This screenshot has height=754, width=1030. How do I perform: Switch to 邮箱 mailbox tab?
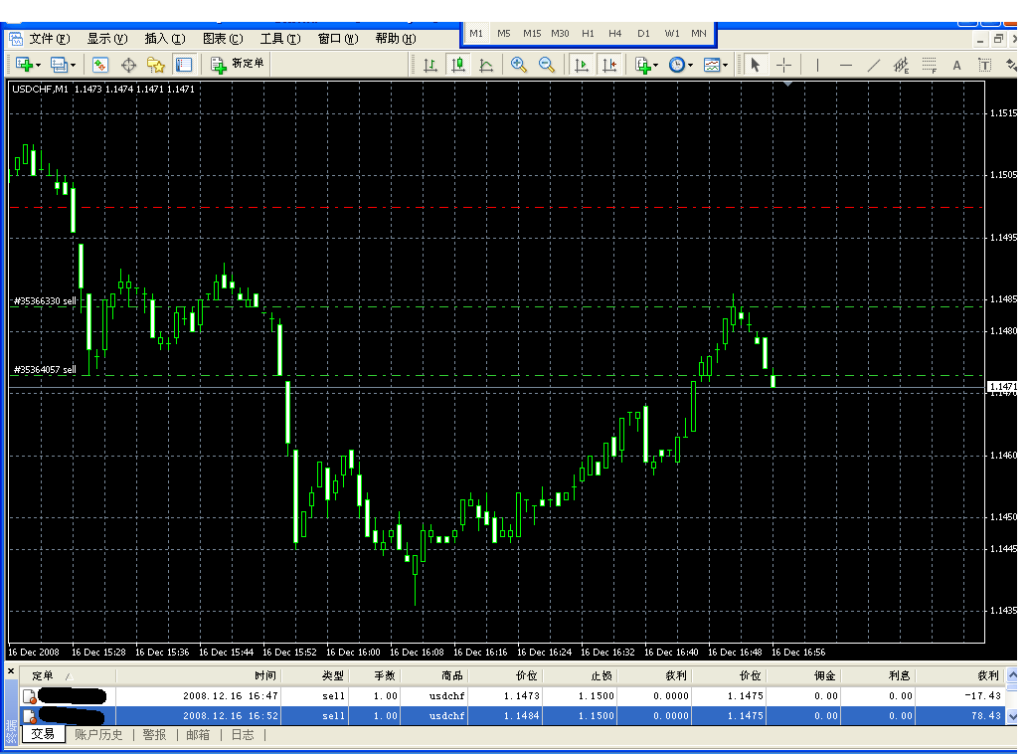point(198,735)
